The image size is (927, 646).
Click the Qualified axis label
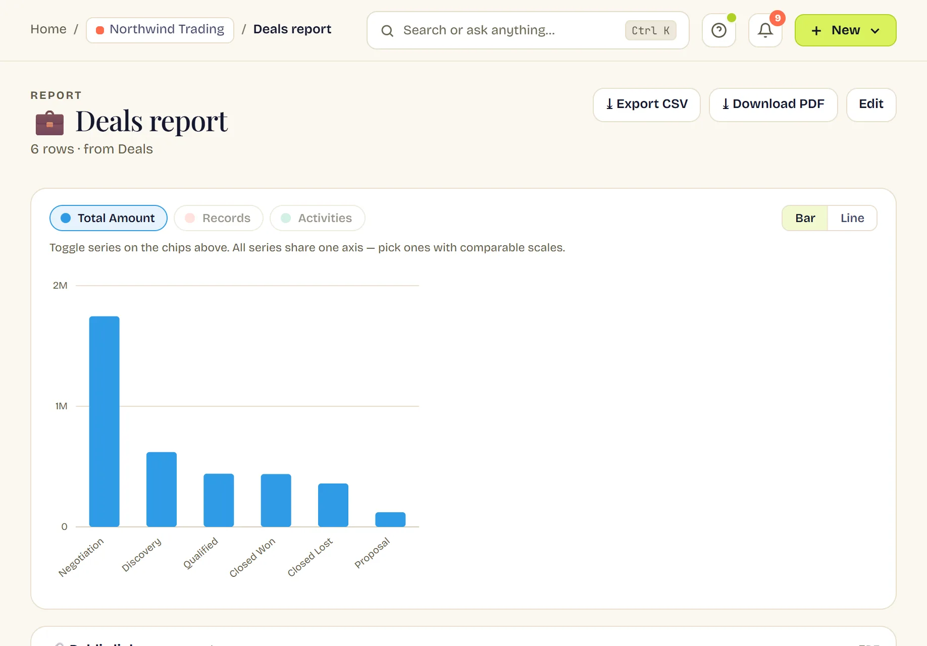200,553
